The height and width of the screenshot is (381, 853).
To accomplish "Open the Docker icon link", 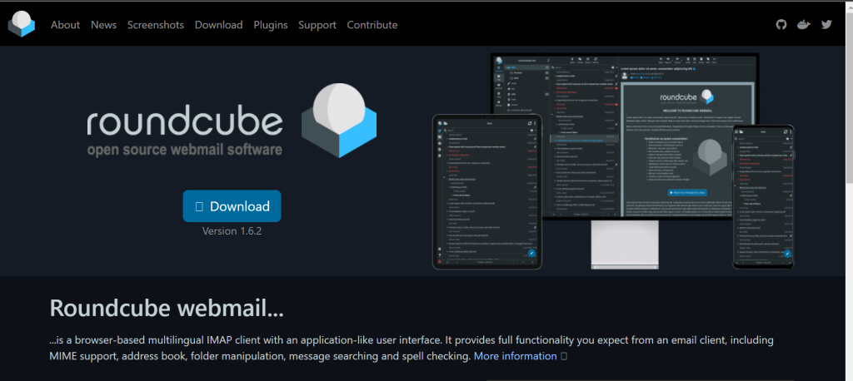I will pyautogui.click(x=804, y=24).
